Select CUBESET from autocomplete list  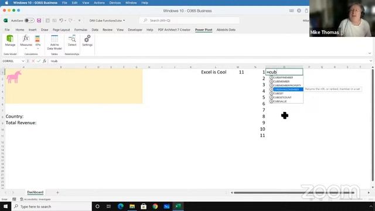(287, 94)
